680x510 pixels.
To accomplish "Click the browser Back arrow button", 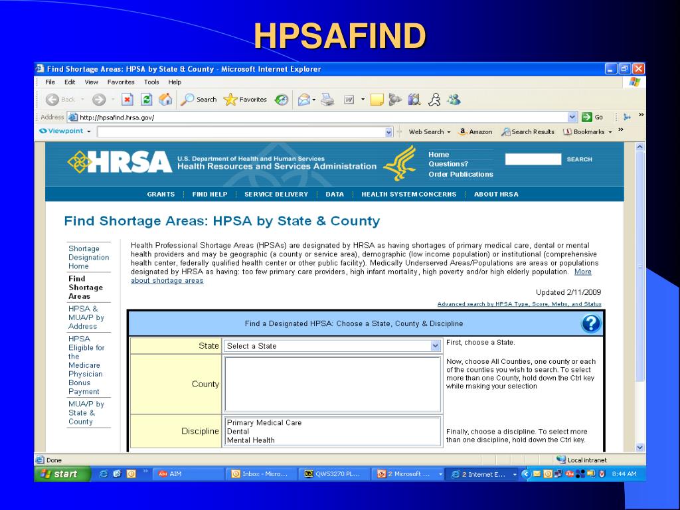I will [x=52, y=100].
